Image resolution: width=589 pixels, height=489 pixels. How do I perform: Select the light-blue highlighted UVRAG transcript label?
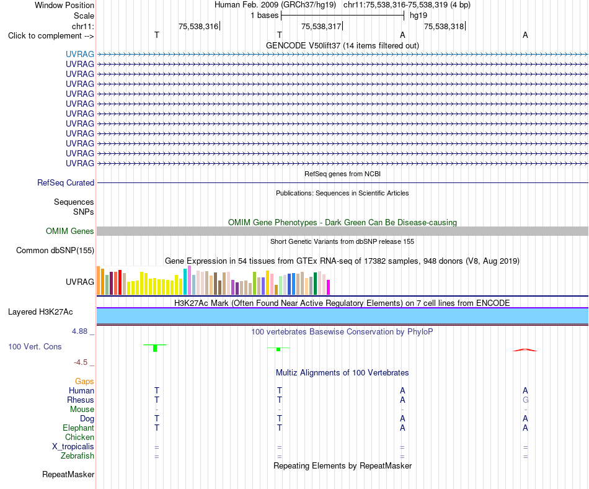[x=79, y=55]
